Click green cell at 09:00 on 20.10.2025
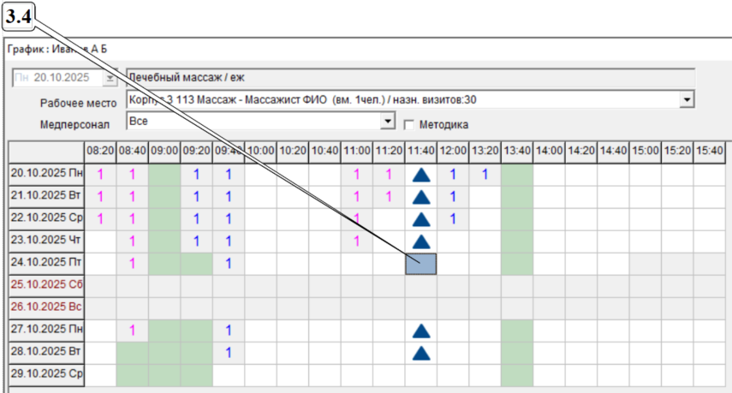Viewport: 732px width, 393px height. [164, 175]
